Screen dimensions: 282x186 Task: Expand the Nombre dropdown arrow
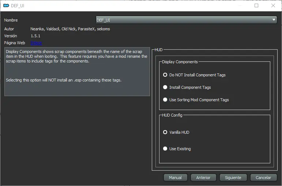point(274,20)
